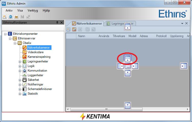This screenshot has width=192, height=122.
Task: Collapse the Obelix server node
Action: [15, 43]
